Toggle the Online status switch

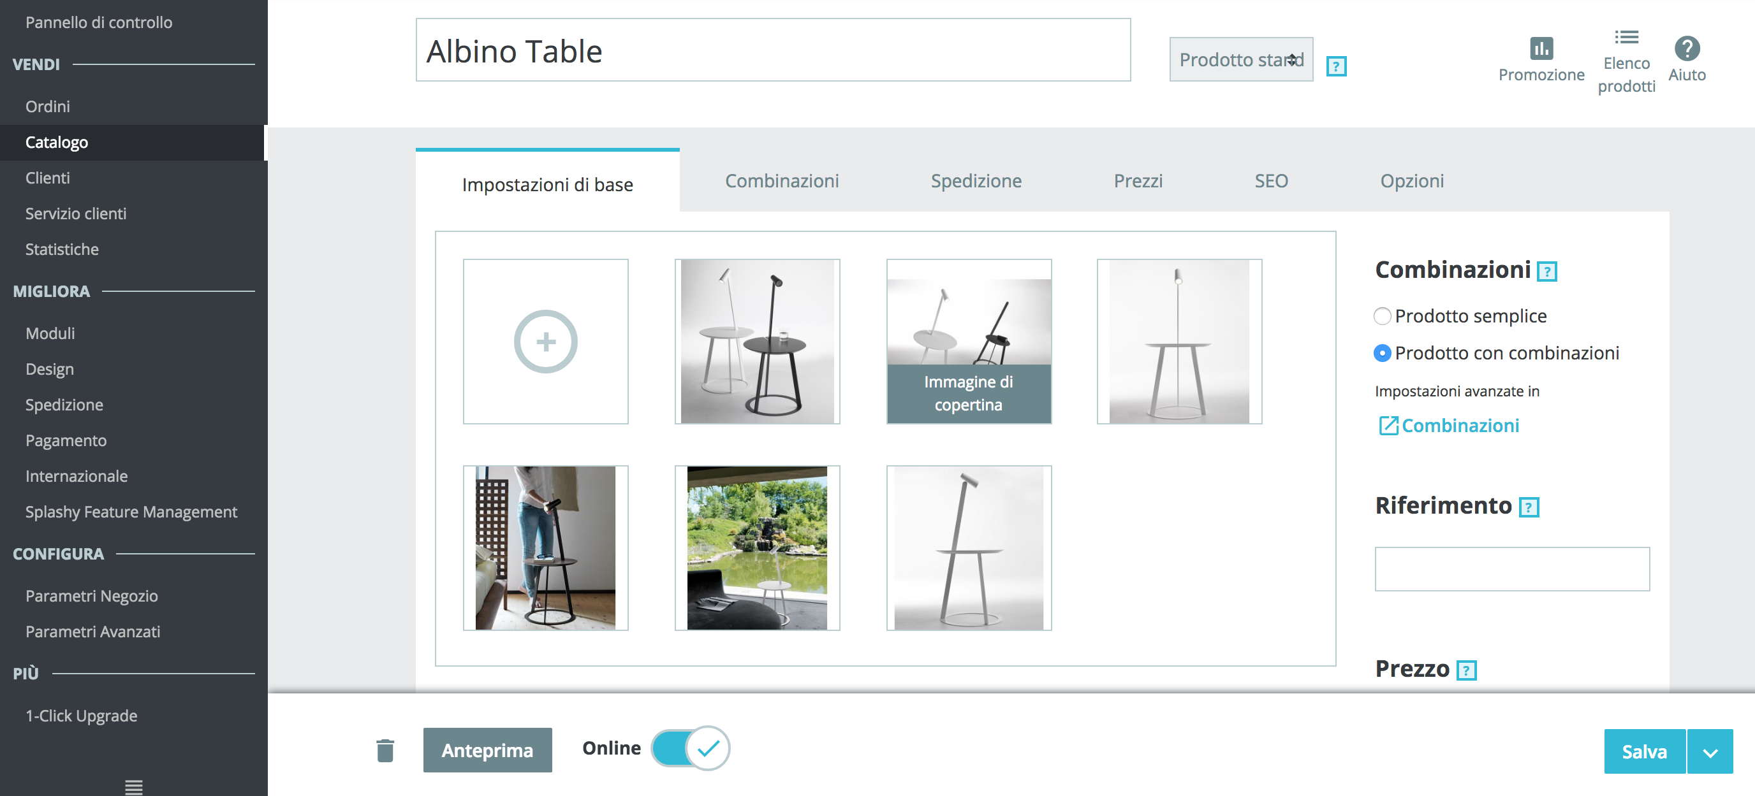(x=690, y=748)
